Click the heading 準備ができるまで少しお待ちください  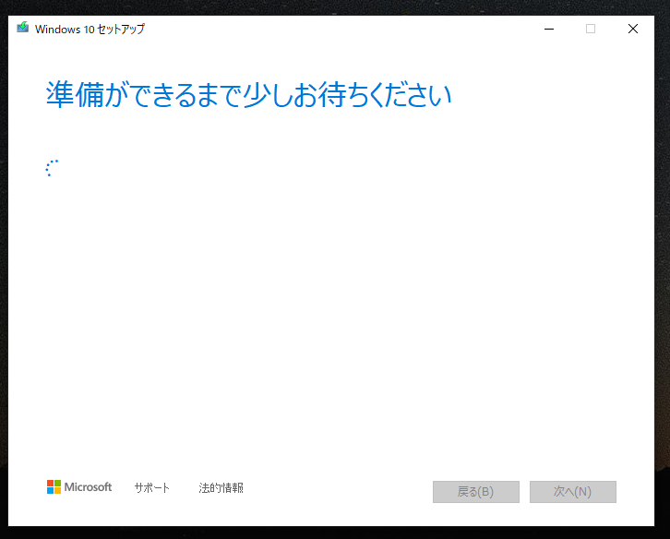[248, 94]
